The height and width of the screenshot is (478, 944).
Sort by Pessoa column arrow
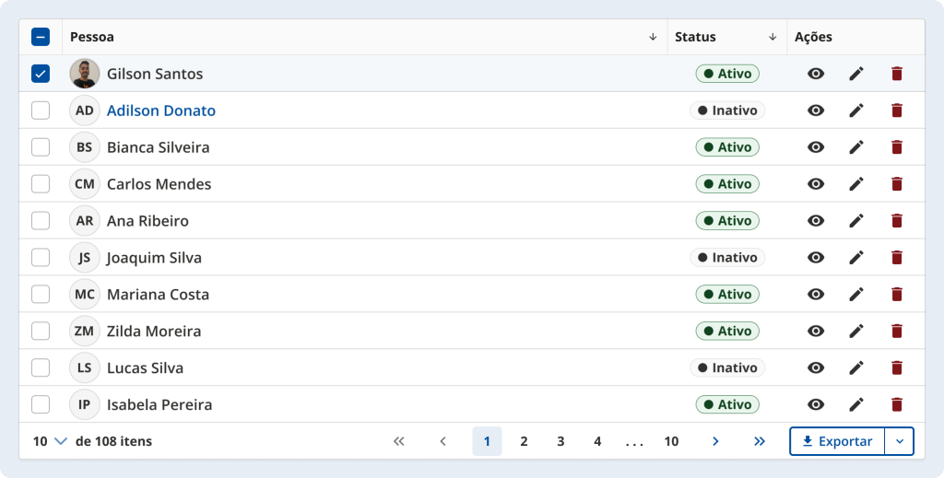click(x=653, y=37)
